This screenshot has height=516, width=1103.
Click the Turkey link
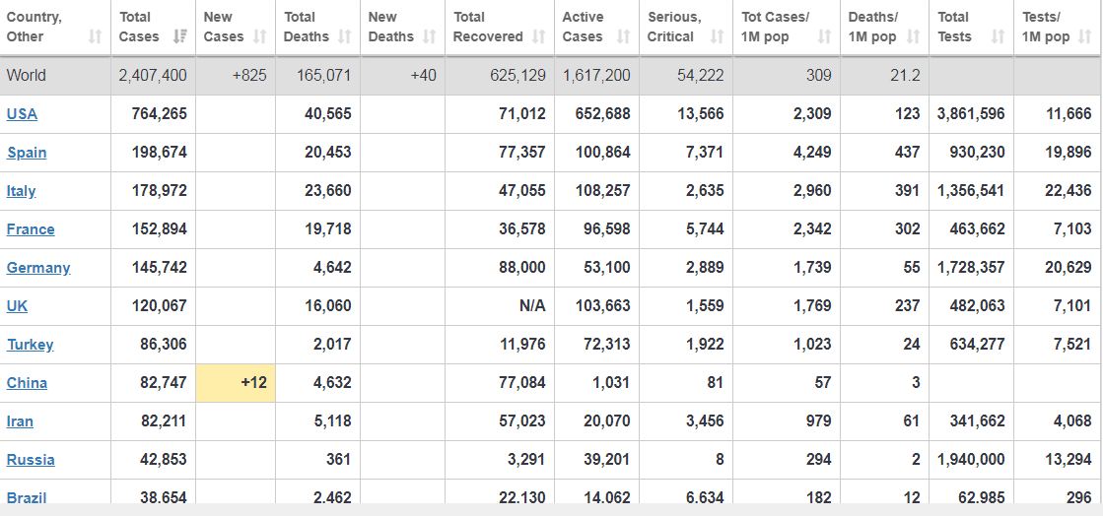[x=30, y=345]
